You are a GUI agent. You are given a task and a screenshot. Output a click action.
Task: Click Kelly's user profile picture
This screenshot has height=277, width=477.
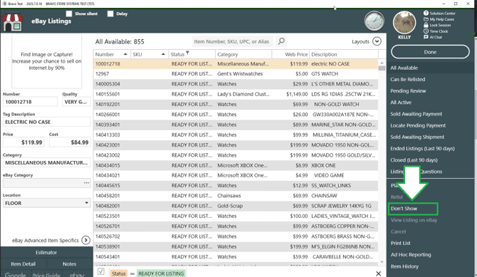[x=404, y=23]
